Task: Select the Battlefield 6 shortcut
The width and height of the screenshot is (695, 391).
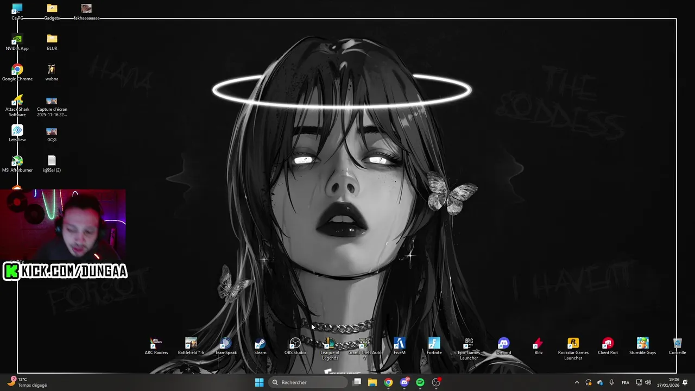Action: click(x=191, y=346)
